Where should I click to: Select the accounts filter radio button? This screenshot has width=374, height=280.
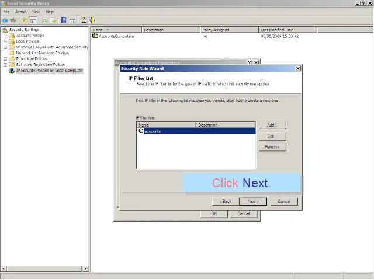coord(141,131)
